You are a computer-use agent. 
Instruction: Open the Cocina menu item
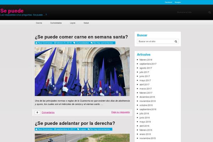point(39,23)
